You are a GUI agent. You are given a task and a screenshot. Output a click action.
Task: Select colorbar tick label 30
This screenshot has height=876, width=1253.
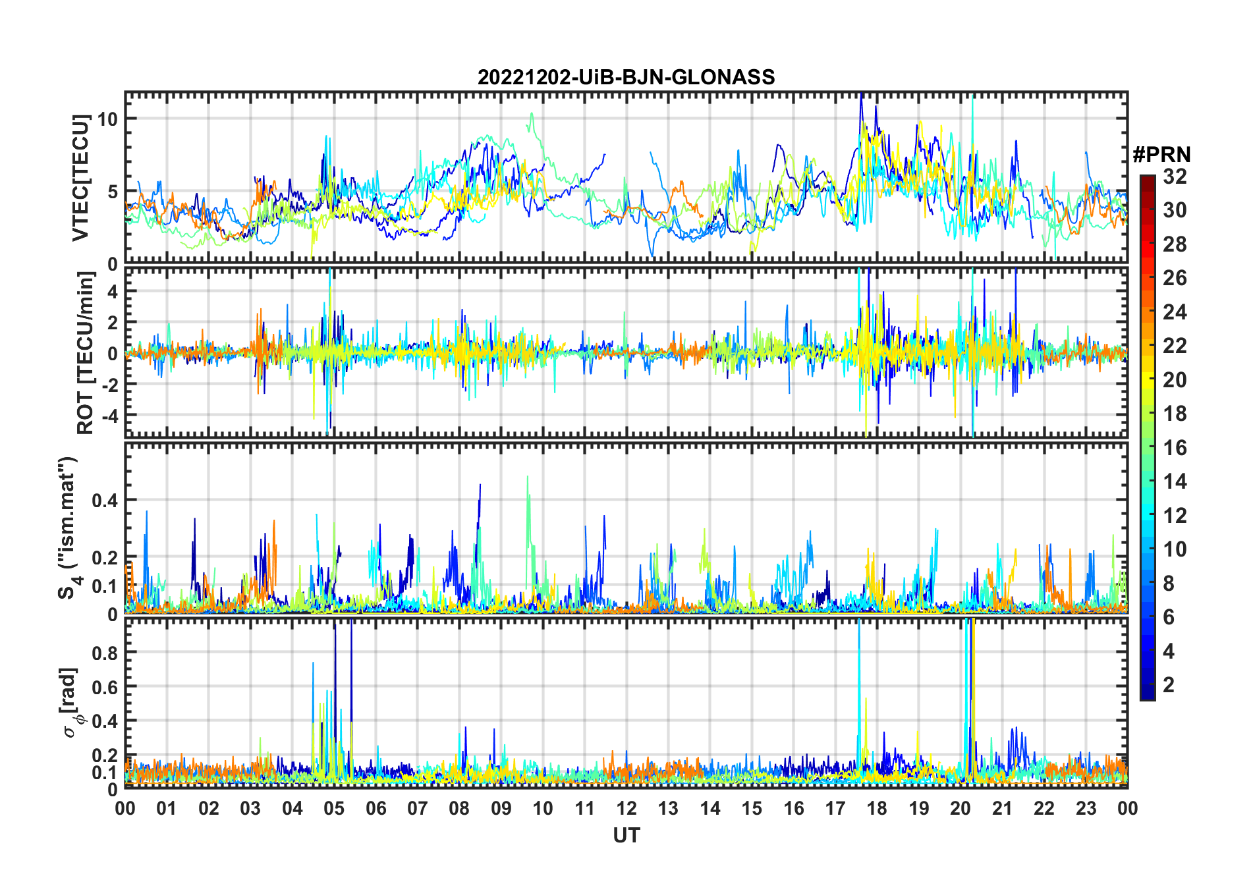click(1175, 210)
